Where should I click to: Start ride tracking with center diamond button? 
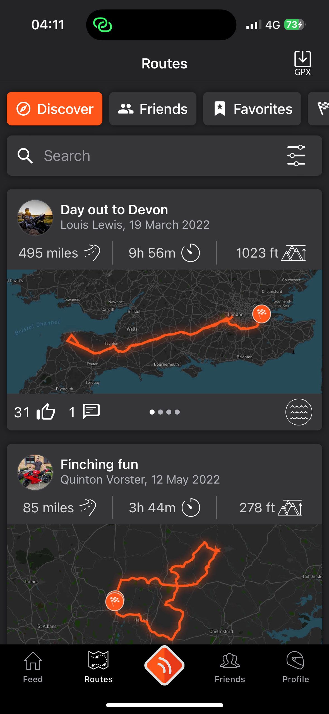point(164,665)
